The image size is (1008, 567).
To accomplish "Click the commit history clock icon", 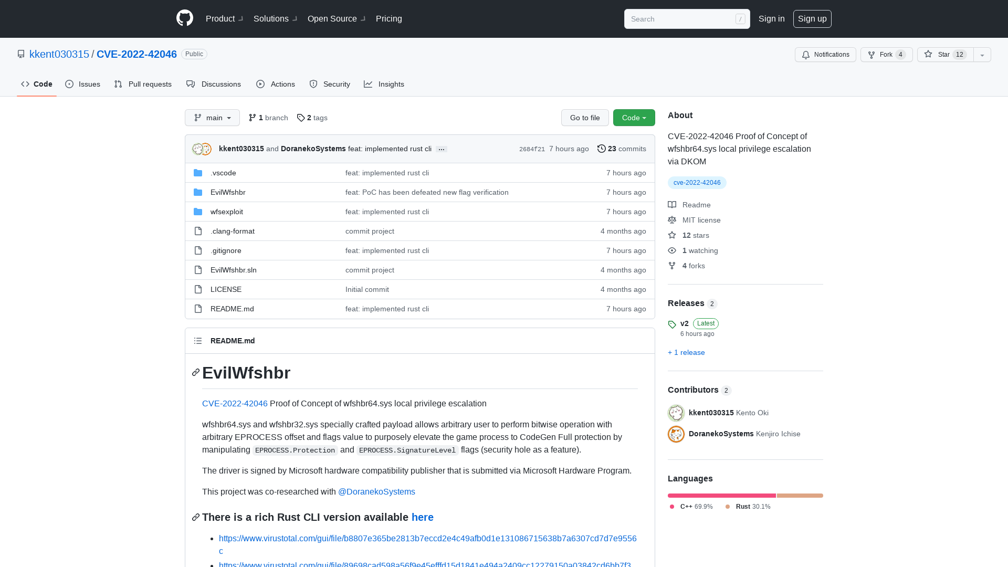I will point(602,149).
